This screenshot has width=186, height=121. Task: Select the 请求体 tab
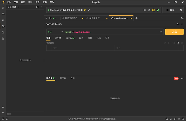pos(58,38)
